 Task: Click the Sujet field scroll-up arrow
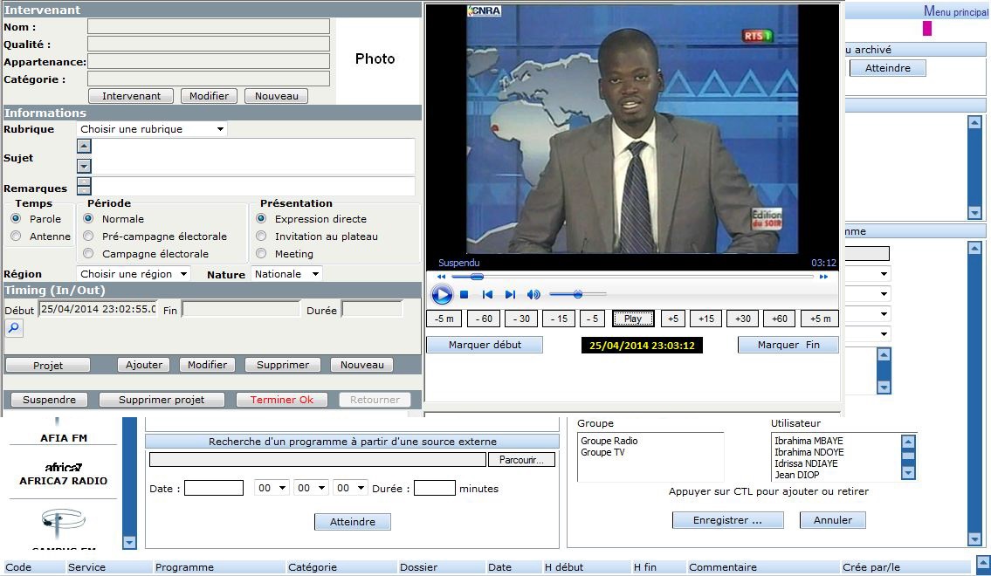pyautogui.click(x=84, y=147)
